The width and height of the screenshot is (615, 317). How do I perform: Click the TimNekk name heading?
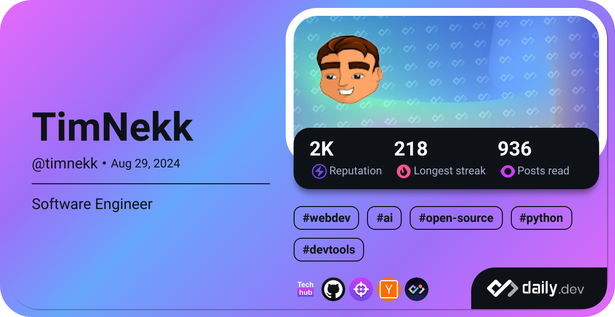tap(113, 127)
